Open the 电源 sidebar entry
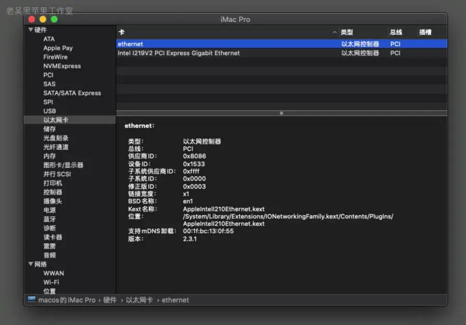466x325 pixels. tap(50, 210)
